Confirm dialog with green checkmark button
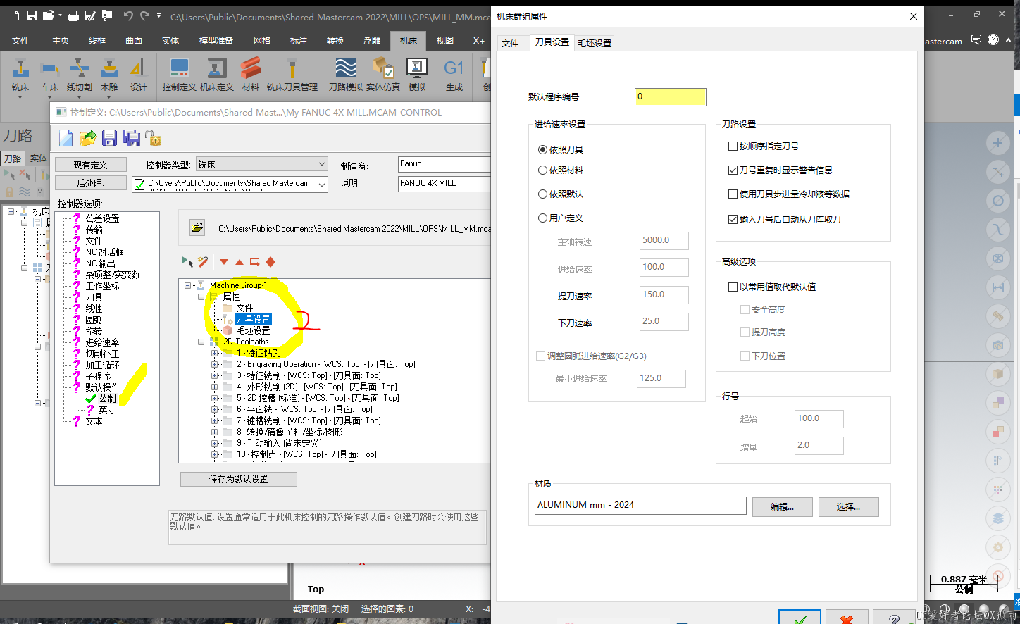 (800, 617)
